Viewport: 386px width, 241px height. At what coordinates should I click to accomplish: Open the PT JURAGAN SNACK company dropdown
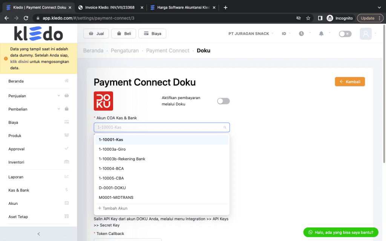pyautogui.click(x=251, y=34)
